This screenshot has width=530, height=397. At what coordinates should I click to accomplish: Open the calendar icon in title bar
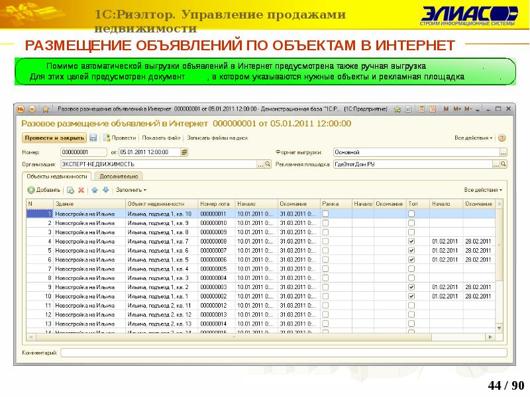[433, 109]
